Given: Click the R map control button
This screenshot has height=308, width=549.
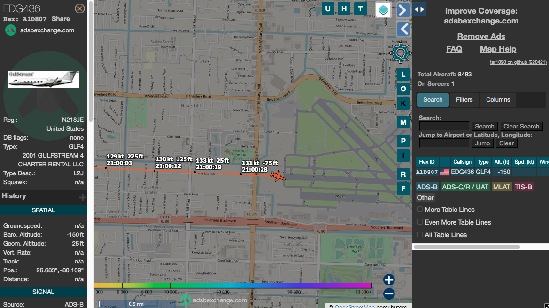Looking at the screenshot, I should 403,174.
